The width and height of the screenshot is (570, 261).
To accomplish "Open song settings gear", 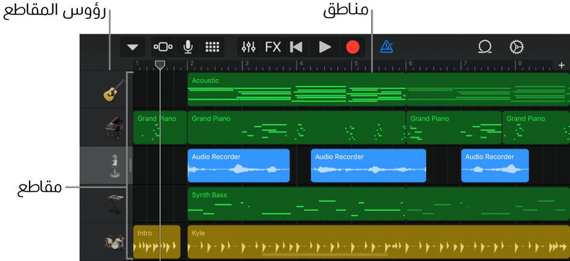I will point(516,47).
